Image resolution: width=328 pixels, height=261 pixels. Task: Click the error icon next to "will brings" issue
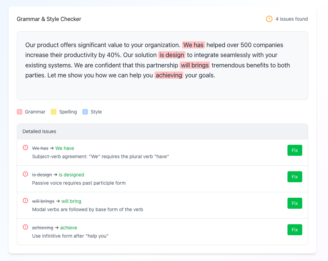[x=25, y=200]
